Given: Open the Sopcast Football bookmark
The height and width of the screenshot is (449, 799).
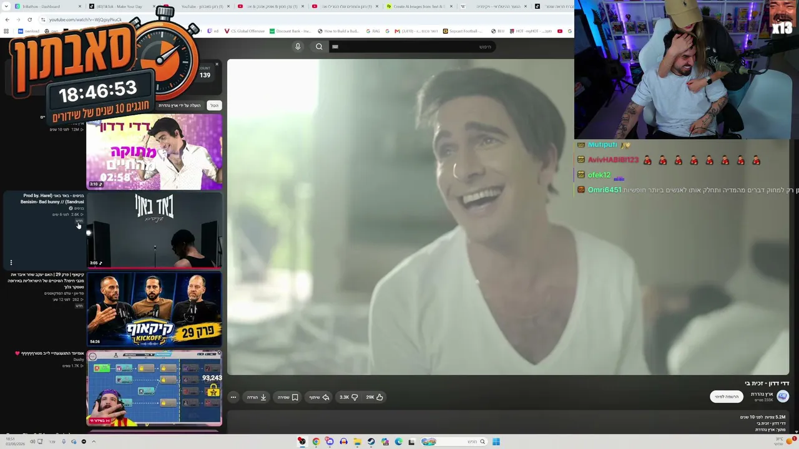Looking at the screenshot, I should point(463,31).
